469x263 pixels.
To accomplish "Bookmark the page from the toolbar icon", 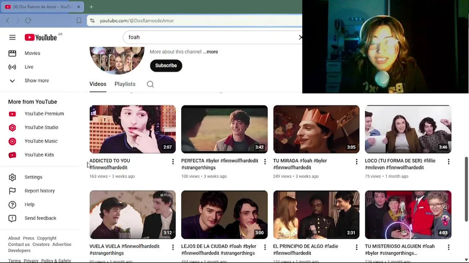I will click(x=79, y=21).
